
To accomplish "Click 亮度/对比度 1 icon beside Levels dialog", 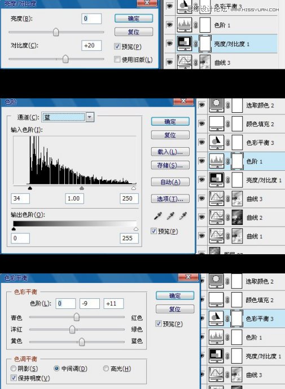I will point(217,180).
